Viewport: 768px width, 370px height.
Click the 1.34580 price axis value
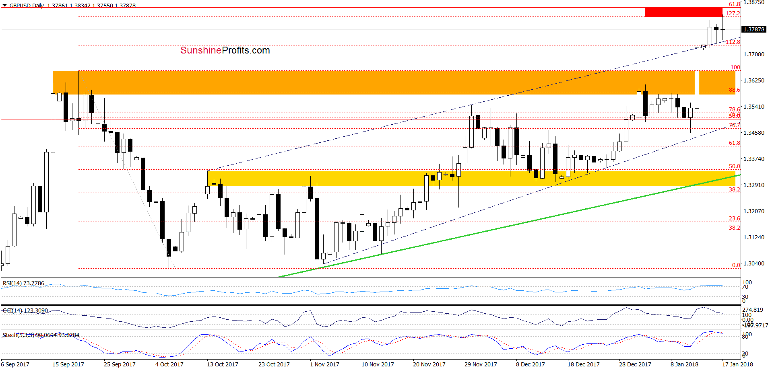pyautogui.click(x=754, y=133)
